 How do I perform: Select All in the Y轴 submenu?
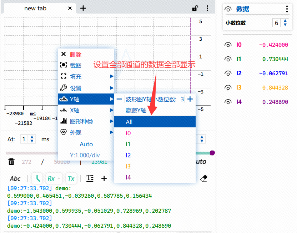[155, 122]
